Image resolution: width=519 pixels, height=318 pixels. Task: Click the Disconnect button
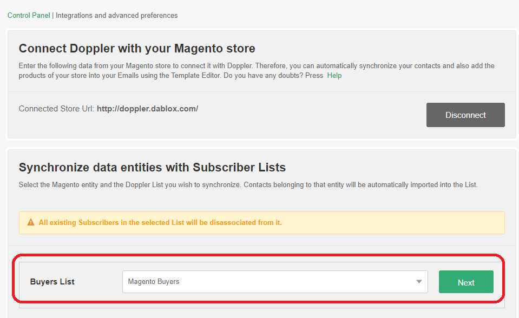coord(465,115)
